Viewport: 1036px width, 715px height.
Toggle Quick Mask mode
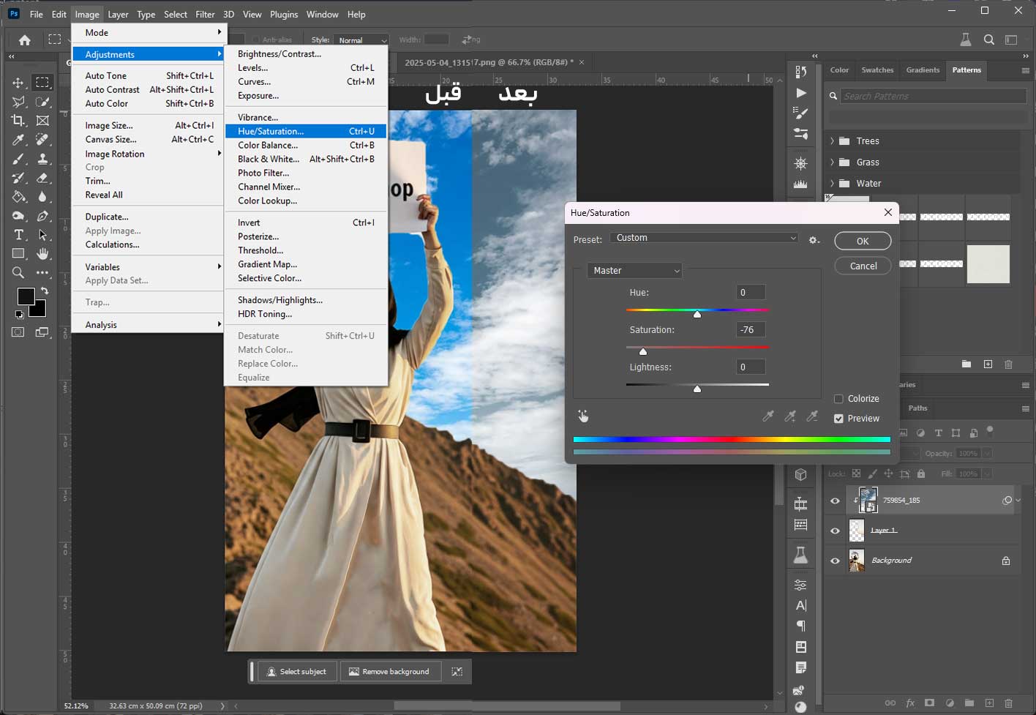point(18,332)
